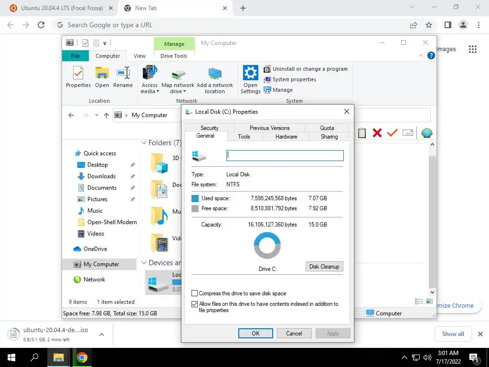Switch to the Tools tab
The width and height of the screenshot is (489, 367).
coord(244,136)
